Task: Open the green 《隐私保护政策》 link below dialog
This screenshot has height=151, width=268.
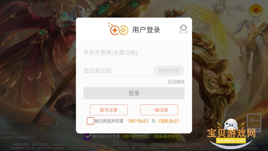Action: click(x=166, y=136)
